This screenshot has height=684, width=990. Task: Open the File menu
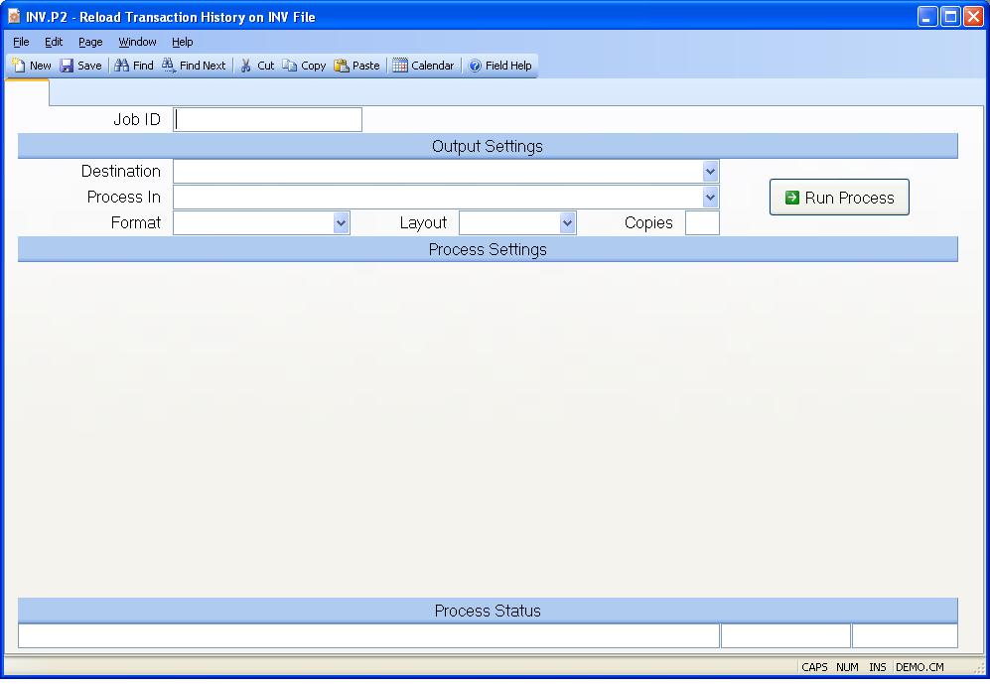click(21, 42)
